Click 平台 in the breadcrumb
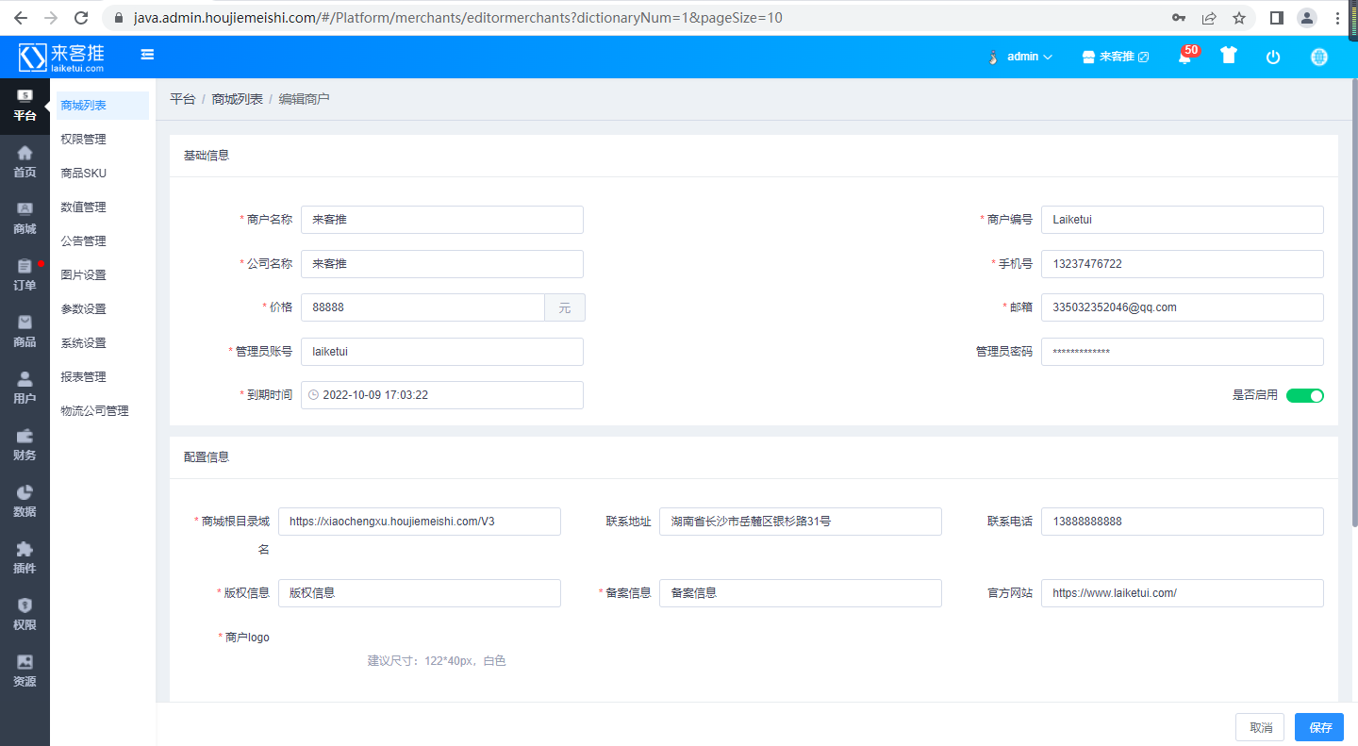The height and width of the screenshot is (746, 1358). pyautogui.click(x=182, y=99)
